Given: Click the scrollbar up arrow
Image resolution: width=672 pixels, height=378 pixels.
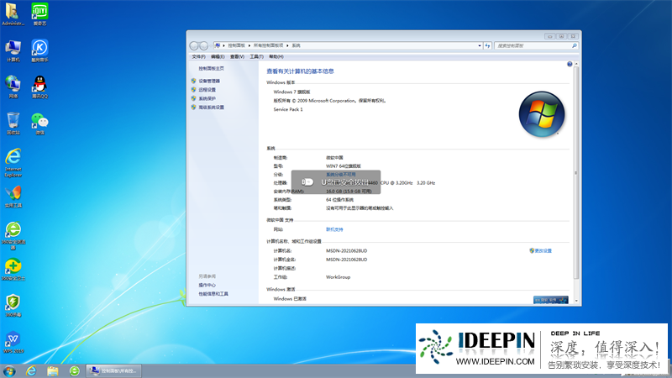Looking at the screenshot, I should [x=576, y=64].
